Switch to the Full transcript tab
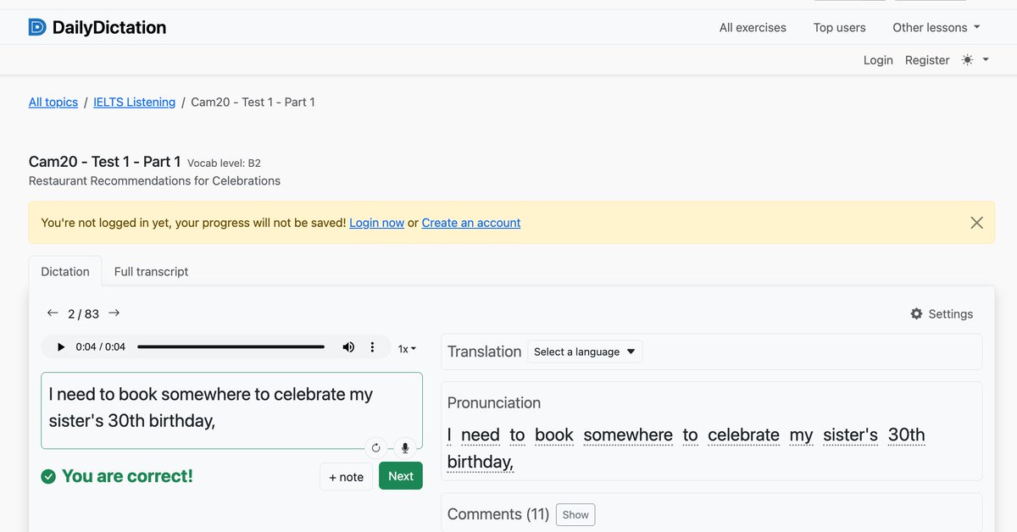1017x532 pixels. pos(151,271)
